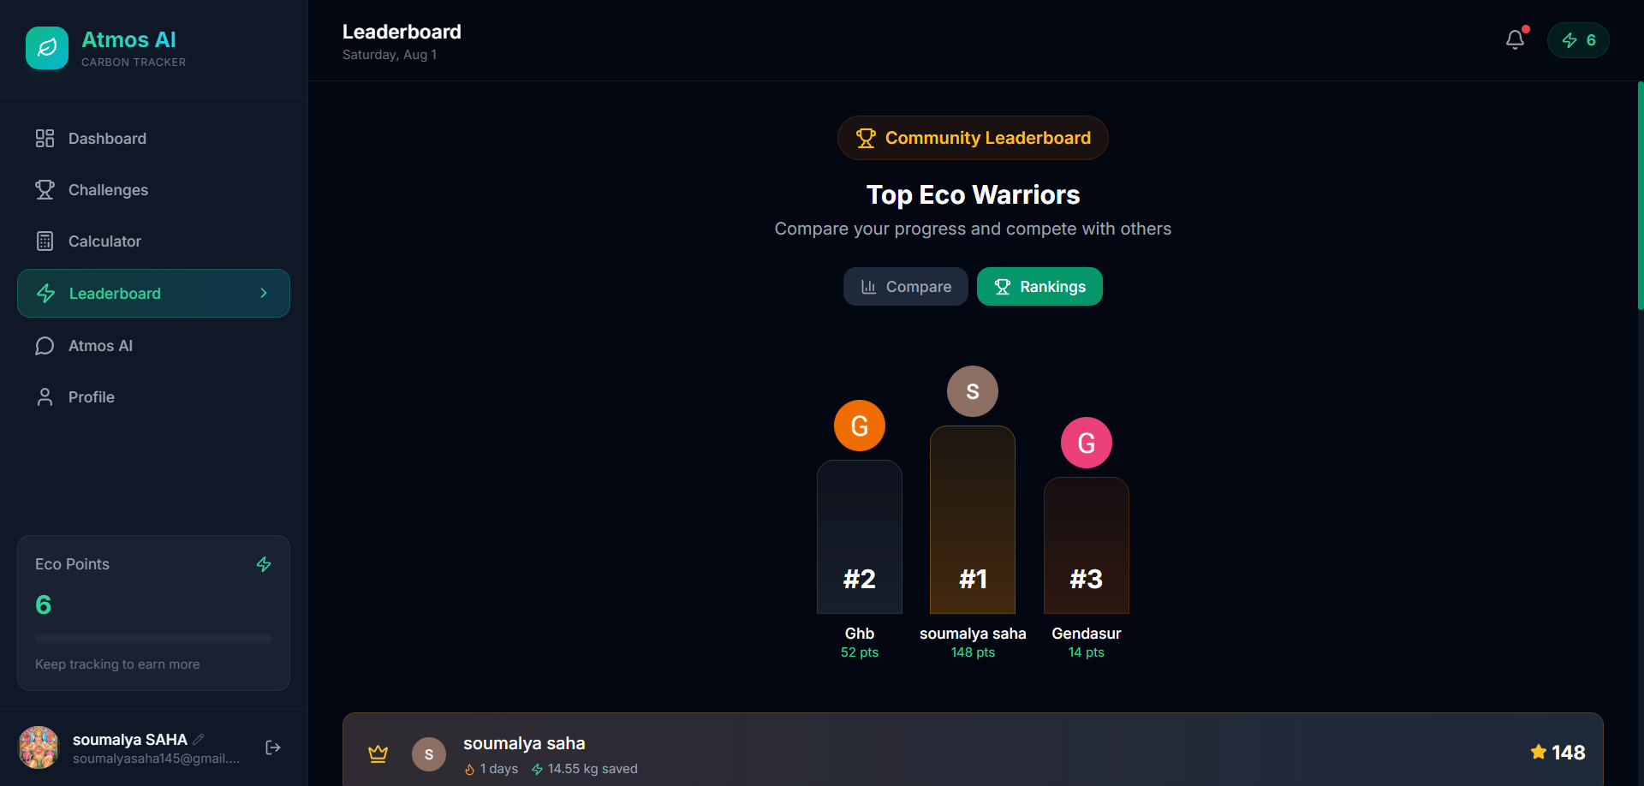Click the logout icon beside the email
The image size is (1644, 786).
click(x=273, y=747)
